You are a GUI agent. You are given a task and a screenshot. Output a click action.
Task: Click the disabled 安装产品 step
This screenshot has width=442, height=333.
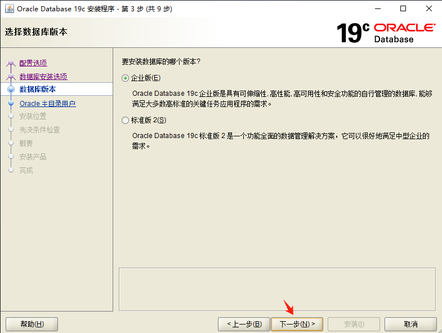[33, 157]
